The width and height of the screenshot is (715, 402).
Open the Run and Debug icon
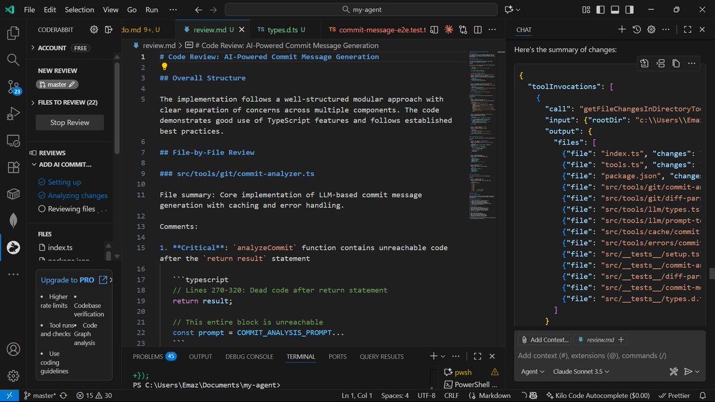click(13, 113)
